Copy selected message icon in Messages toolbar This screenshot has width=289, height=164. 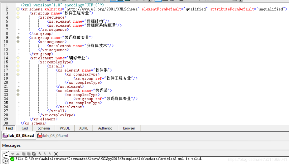pos(24,154)
